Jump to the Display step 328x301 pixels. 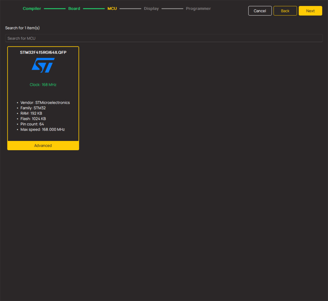(x=151, y=9)
